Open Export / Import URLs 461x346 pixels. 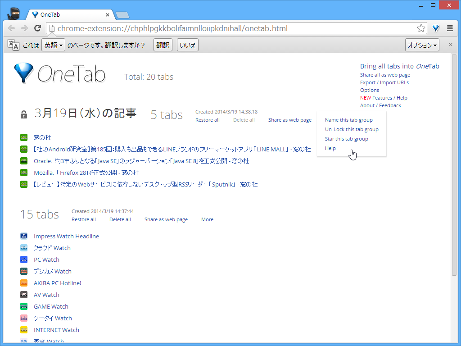[384, 82]
